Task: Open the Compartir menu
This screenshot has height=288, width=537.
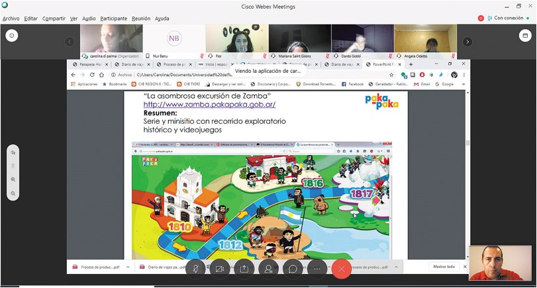Action: click(54, 19)
